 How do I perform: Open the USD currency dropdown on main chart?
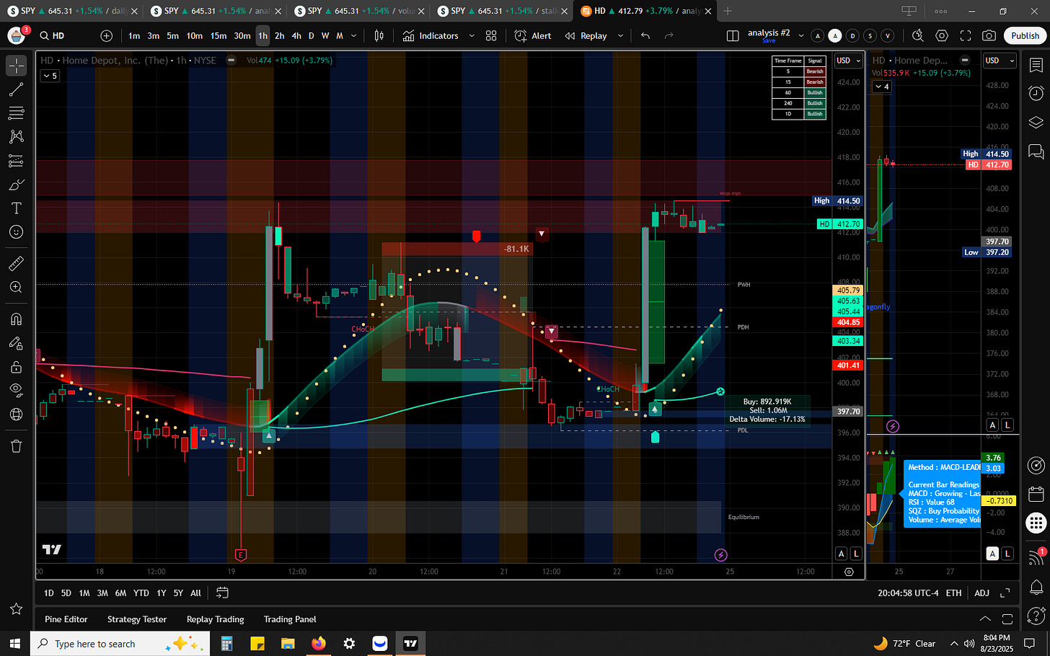(848, 61)
